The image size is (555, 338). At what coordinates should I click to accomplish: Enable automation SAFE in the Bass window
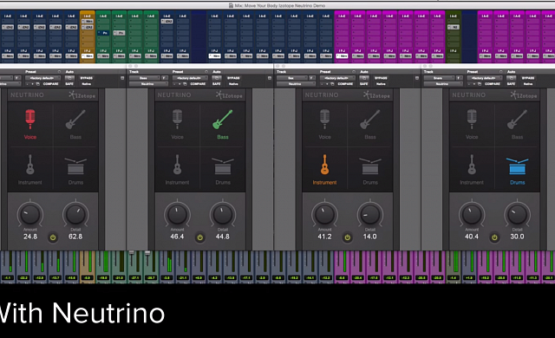click(217, 84)
